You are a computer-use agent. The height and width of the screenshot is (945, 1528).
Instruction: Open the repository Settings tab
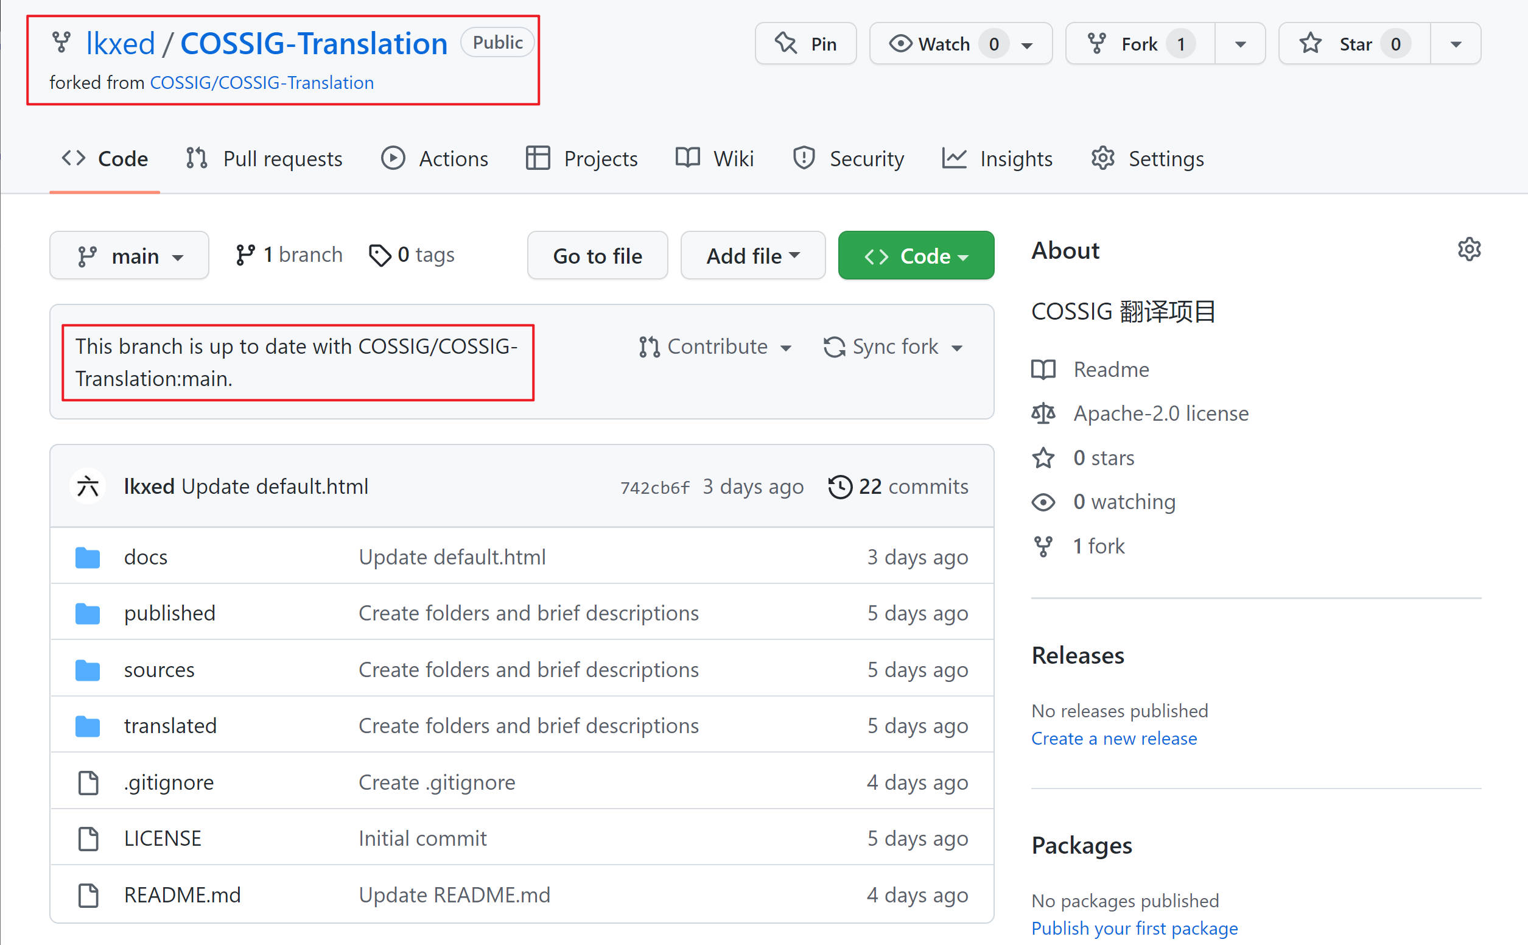tap(1148, 159)
